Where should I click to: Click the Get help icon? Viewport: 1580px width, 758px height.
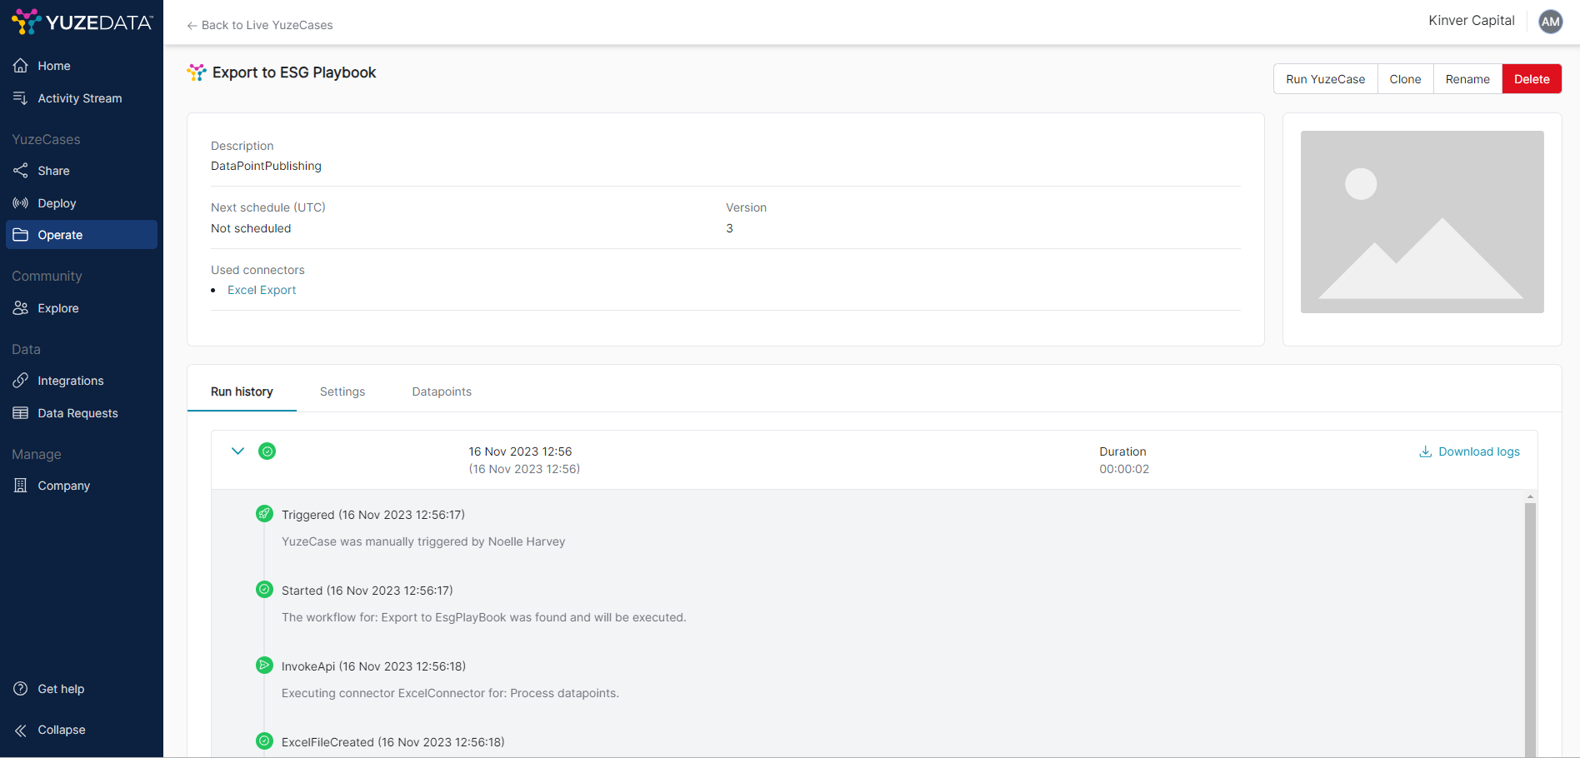[x=21, y=689]
